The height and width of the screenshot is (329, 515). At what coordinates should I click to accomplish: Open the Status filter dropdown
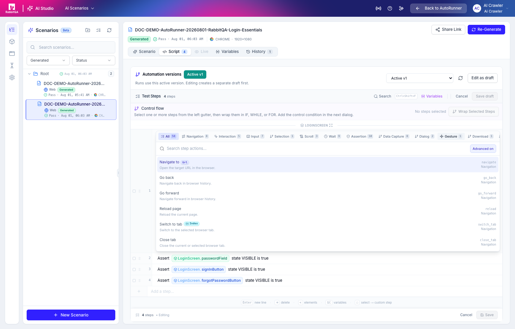point(94,60)
